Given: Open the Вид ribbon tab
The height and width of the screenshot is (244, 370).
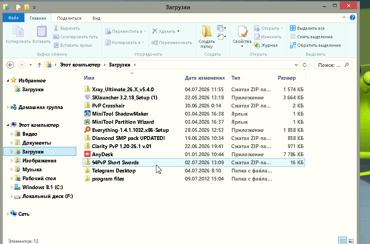Looking at the screenshot, I should pyautogui.click(x=96, y=18).
